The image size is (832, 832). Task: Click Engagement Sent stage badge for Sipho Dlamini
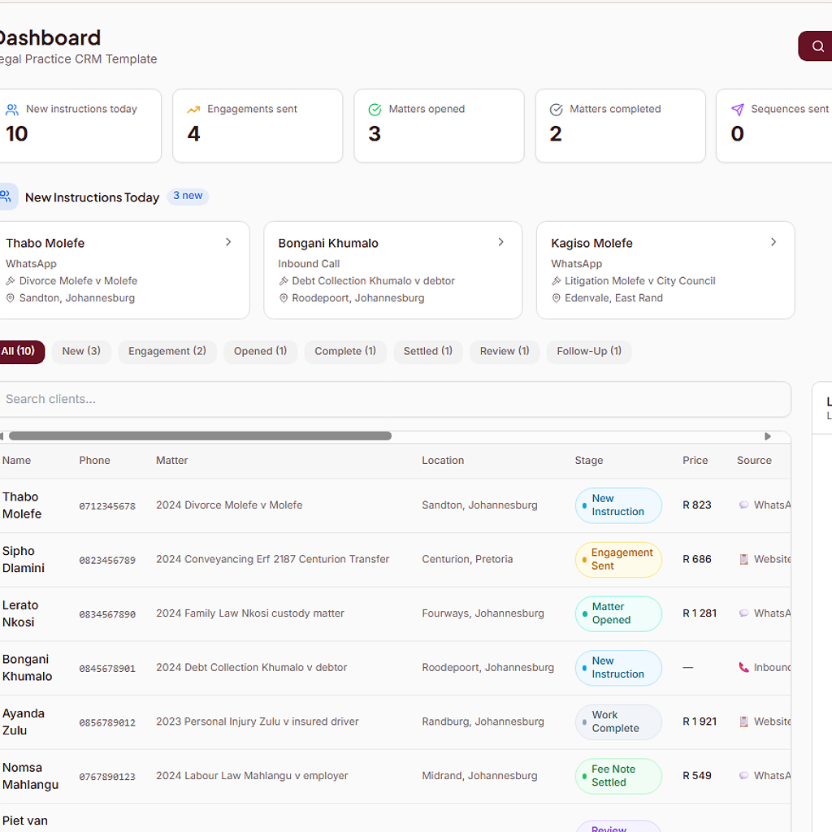click(618, 559)
